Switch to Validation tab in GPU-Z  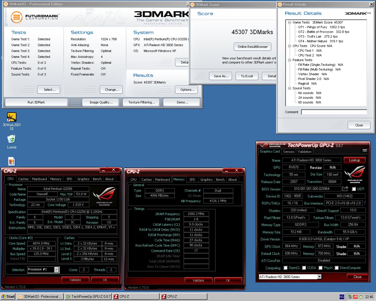(305, 152)
